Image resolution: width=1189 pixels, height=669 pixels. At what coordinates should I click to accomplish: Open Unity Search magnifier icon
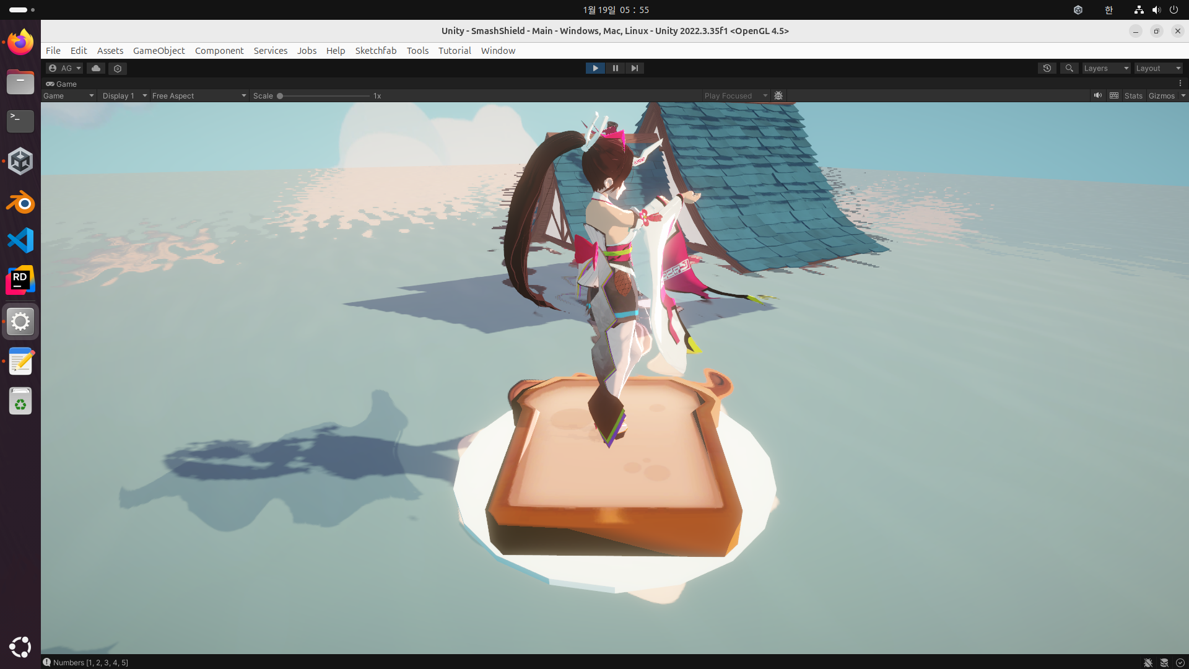point(1069,68)
